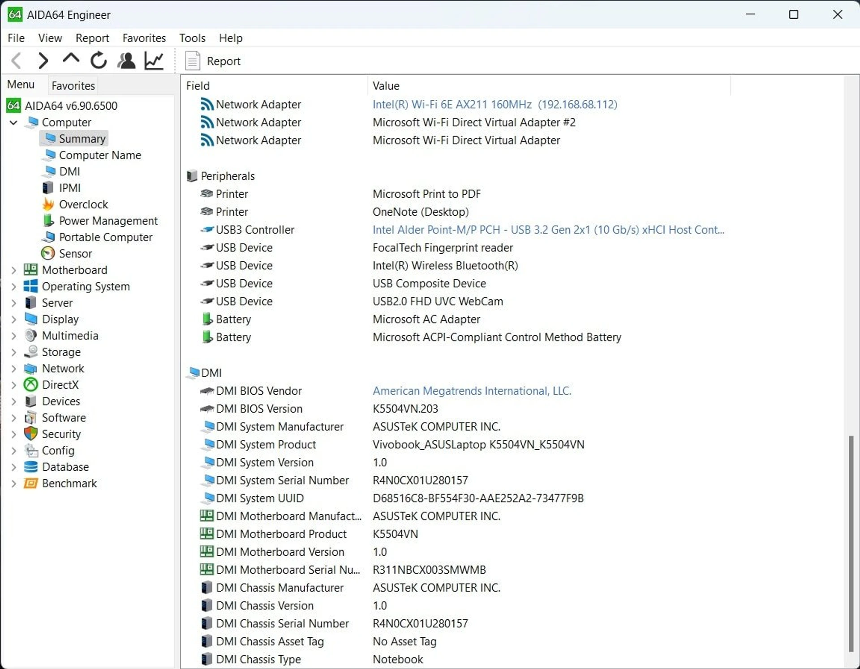The image size is (860, 669).
Task: Switch to the Favorites sidebar tab
Action: (73, 85)
